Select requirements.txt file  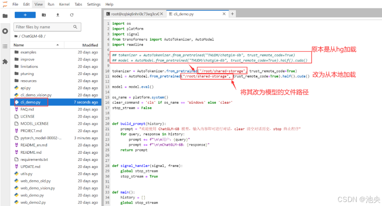click(x=56, y=159)
